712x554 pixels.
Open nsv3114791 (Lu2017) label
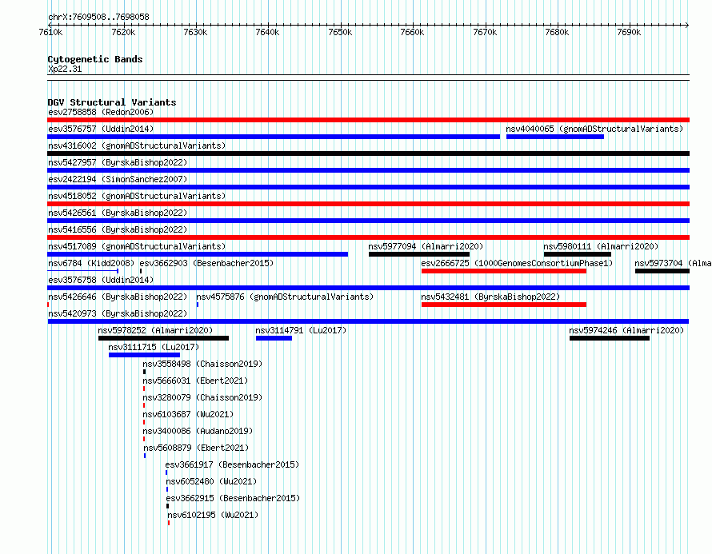(x=301, y=330)
